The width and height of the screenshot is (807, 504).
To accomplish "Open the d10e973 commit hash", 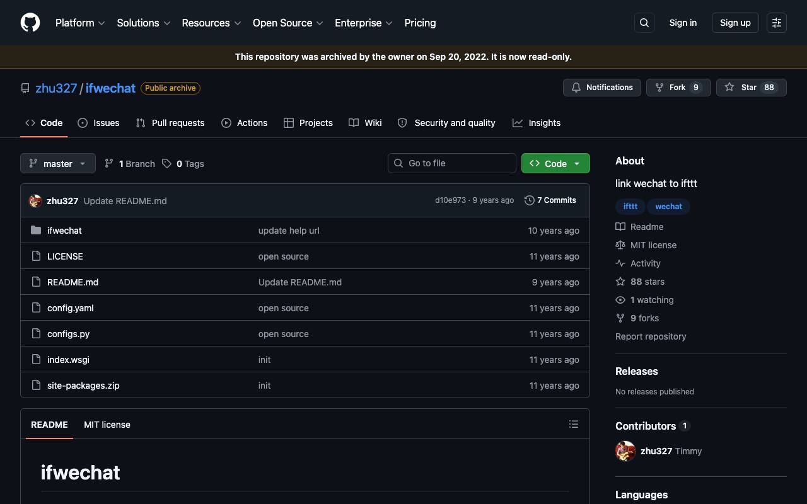I will coord(450,200).
